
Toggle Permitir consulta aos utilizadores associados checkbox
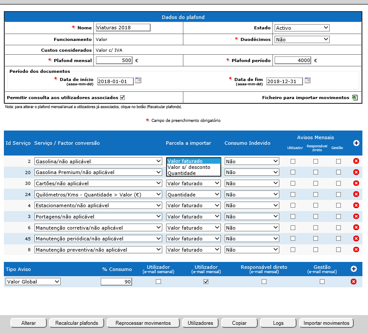coord(123,97)
